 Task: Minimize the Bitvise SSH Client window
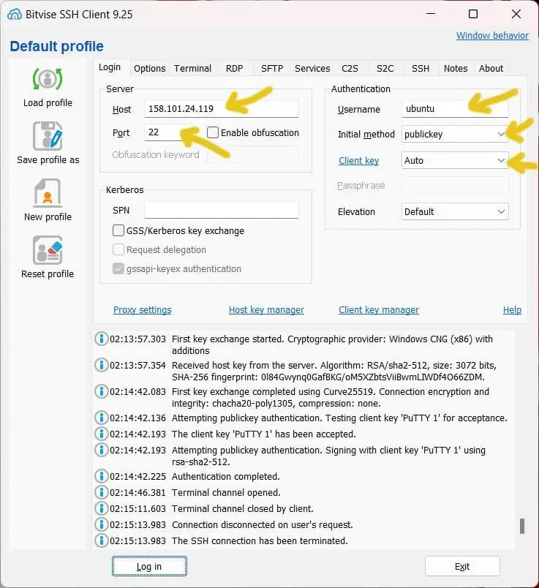[x=431, y=14]
